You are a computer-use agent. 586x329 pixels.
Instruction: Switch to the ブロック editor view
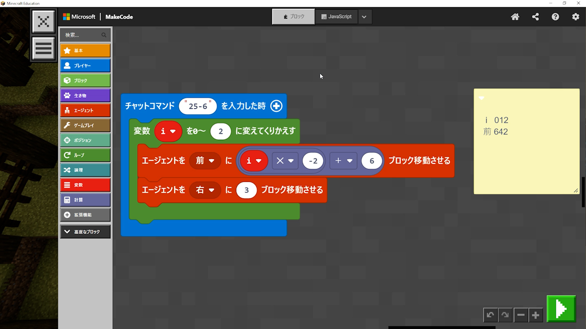pyautogui.click(x=293, y=16)
